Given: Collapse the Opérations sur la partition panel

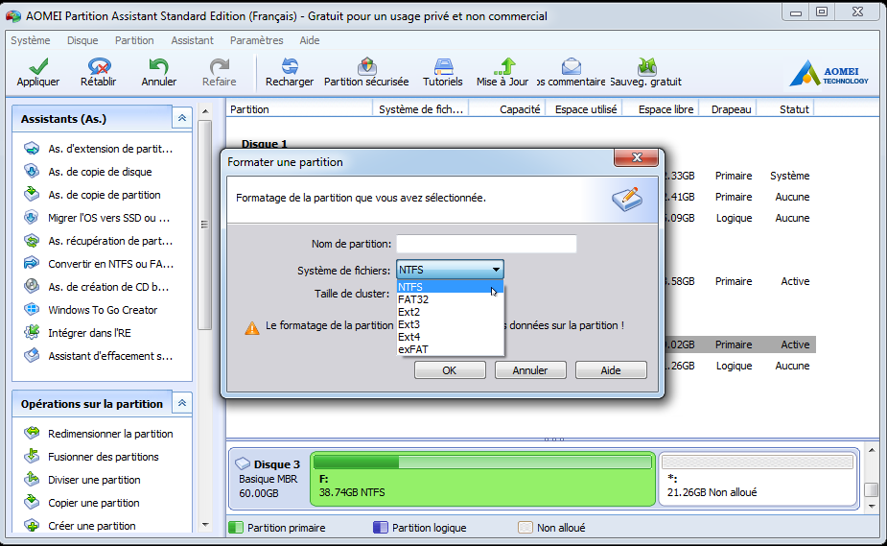Looking at the screenshot, I should click(x=182, y=404).
